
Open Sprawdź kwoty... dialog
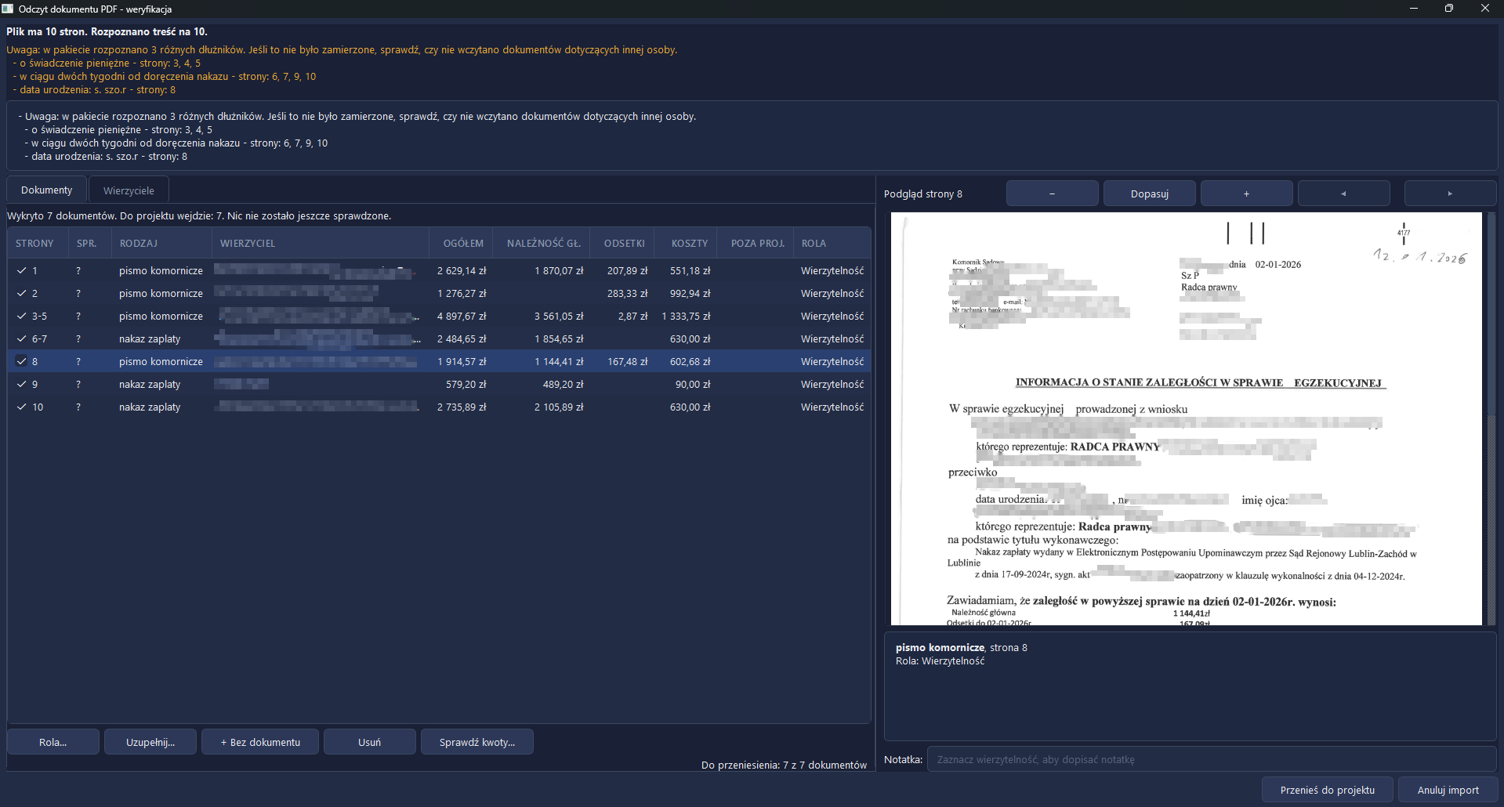point(477,742)
